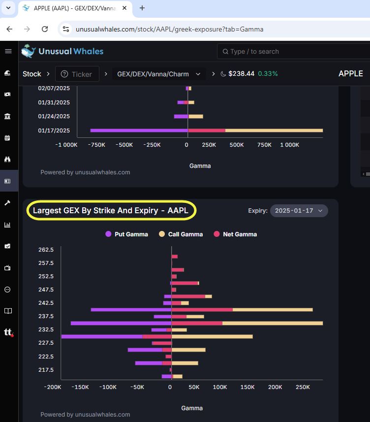The image size is (370, 422).
Task: Click the 02/07/2025 expiry label
Action: point(54,88)
